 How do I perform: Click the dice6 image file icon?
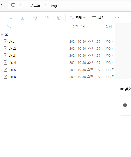(6, 77)
